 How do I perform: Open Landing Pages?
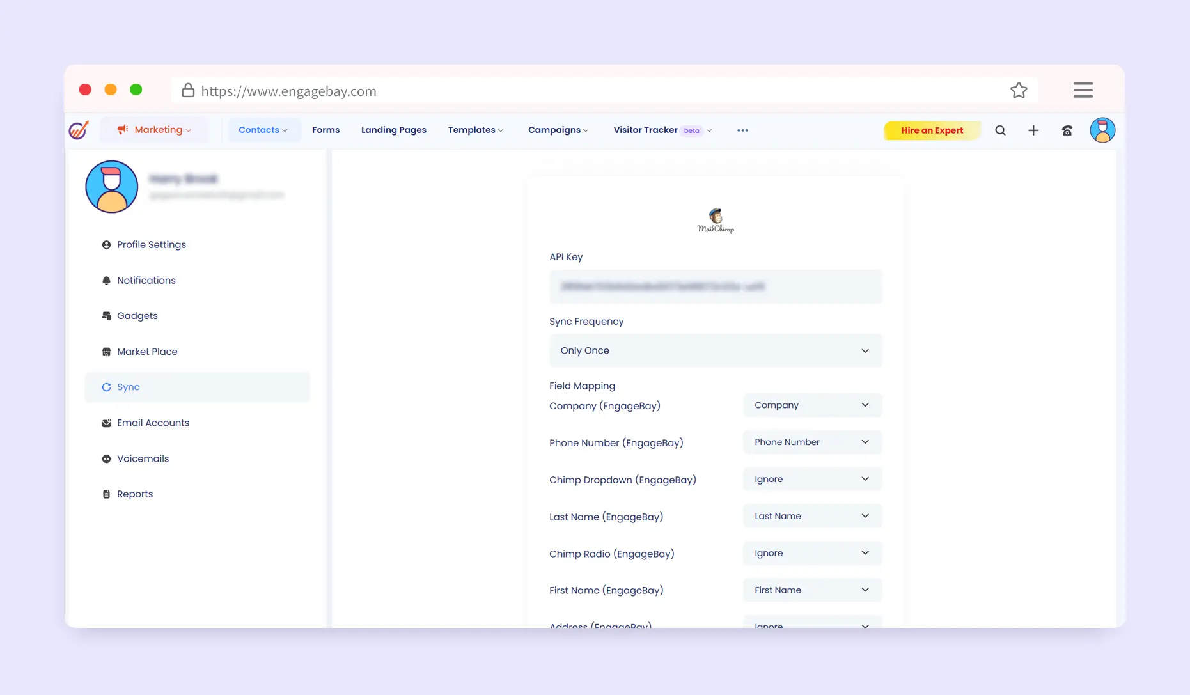(393, 130)
